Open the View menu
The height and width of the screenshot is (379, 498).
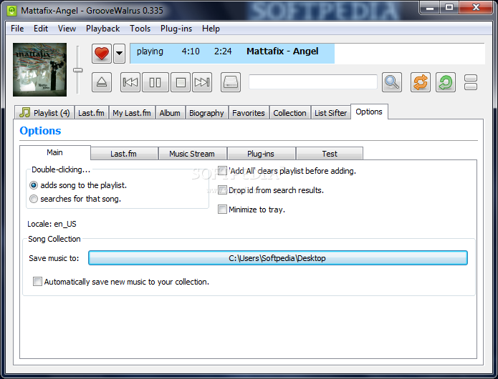67,29
